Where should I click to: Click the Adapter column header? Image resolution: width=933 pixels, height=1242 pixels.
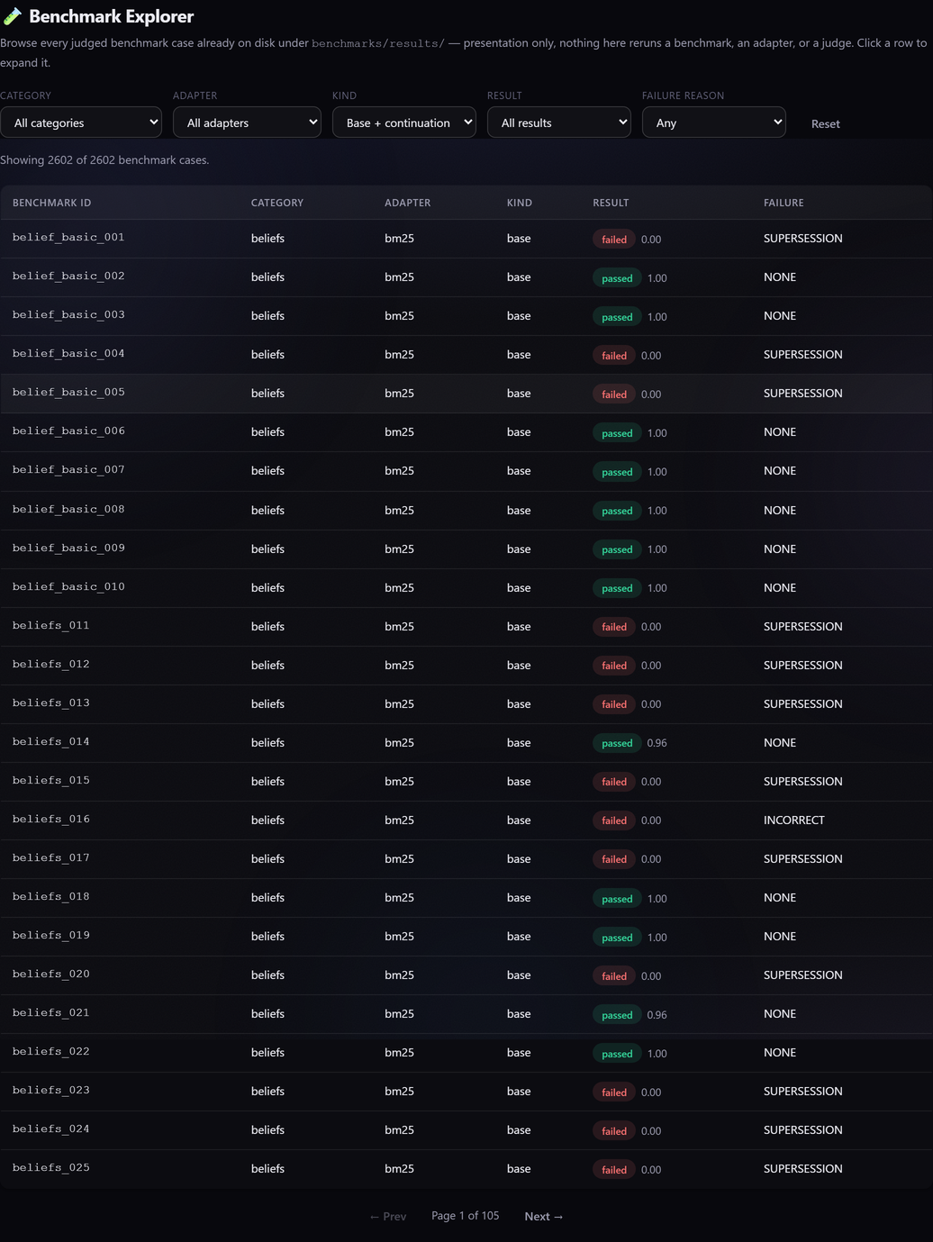tap(408, 203)
